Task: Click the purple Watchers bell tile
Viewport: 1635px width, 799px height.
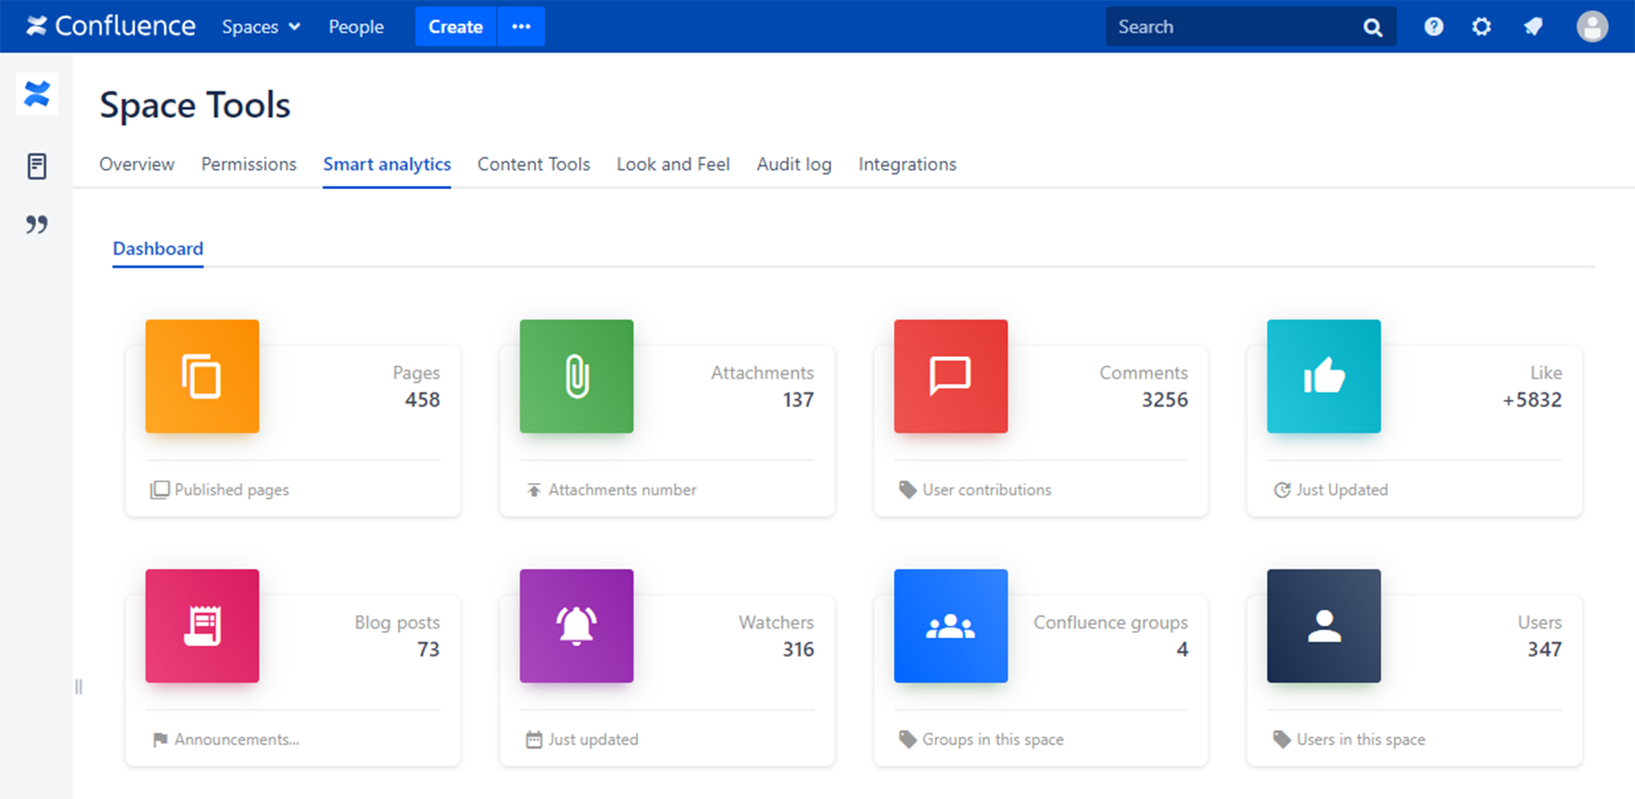Action: pyautogui.click(x=577, y=626)
